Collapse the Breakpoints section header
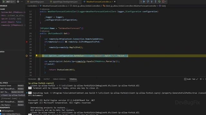Viewport: 206px width, 115px height. pos(13,108)
